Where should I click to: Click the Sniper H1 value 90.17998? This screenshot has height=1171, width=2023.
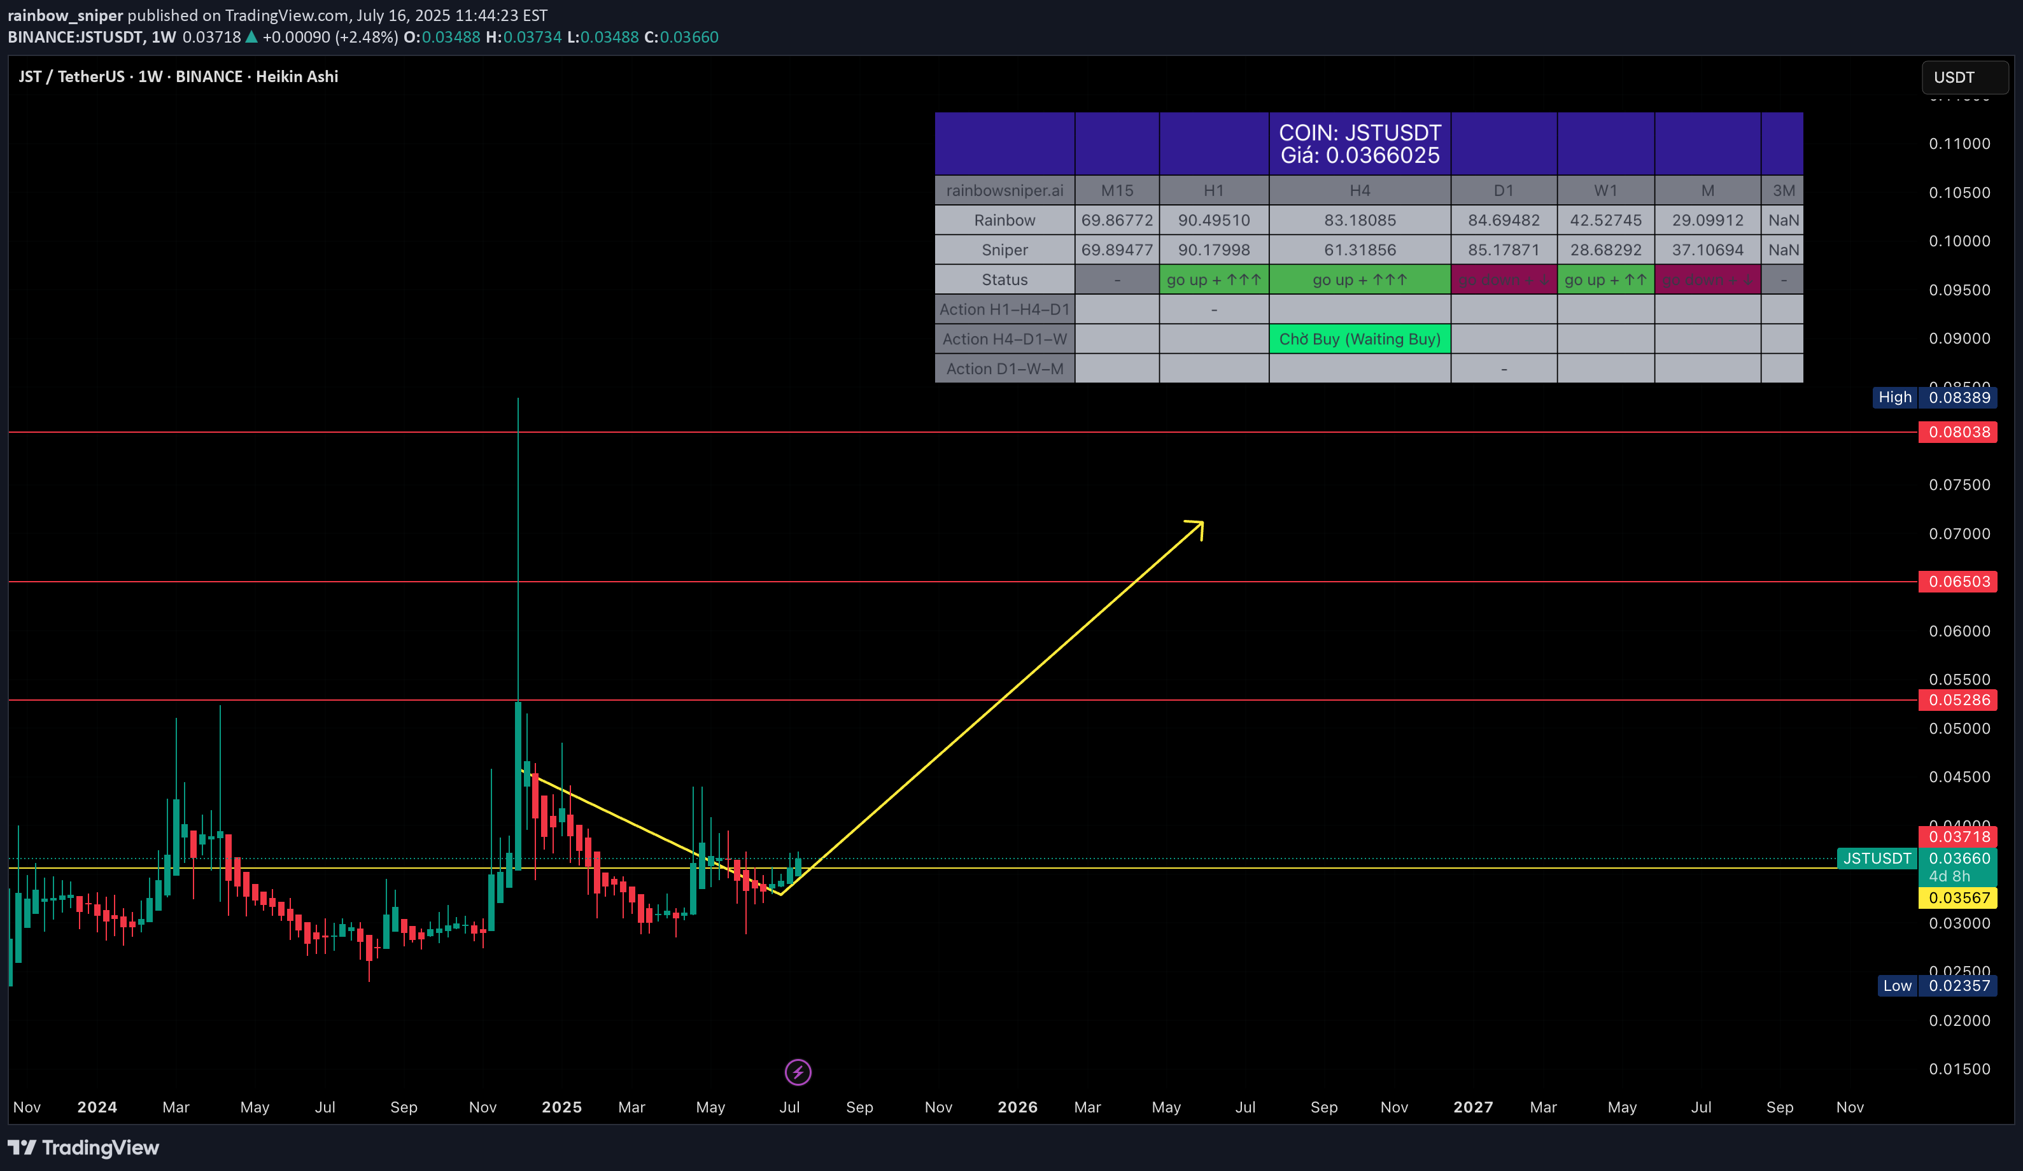[x=1214, y=249]
